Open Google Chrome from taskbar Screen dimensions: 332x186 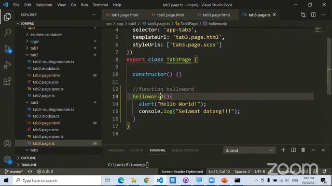(147, 180)
